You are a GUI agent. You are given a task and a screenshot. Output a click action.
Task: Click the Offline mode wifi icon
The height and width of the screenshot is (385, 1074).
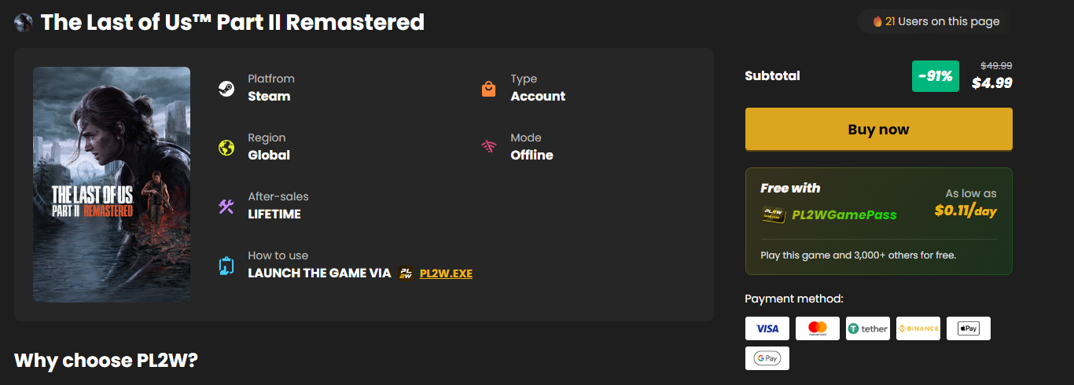[489, 147]
